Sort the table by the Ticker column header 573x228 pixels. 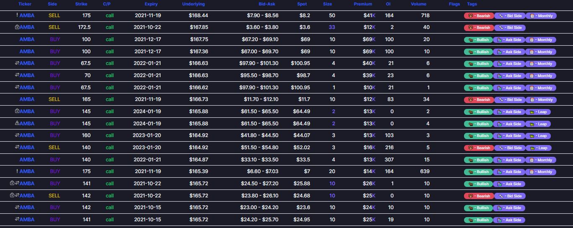(x=25, y=4)
